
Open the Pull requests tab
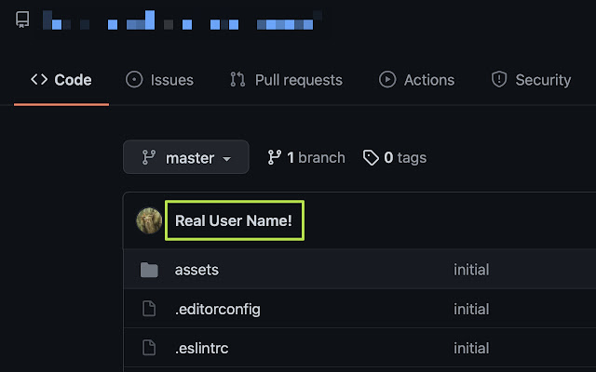(x=286, y=80)
